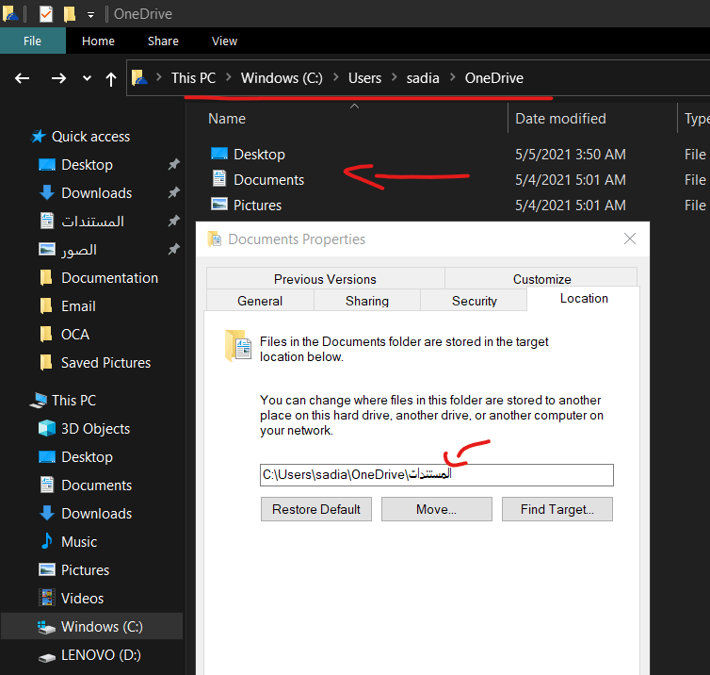710x675 pixels.
Task: Click the Find Target... button
Action: pos(557,509)
